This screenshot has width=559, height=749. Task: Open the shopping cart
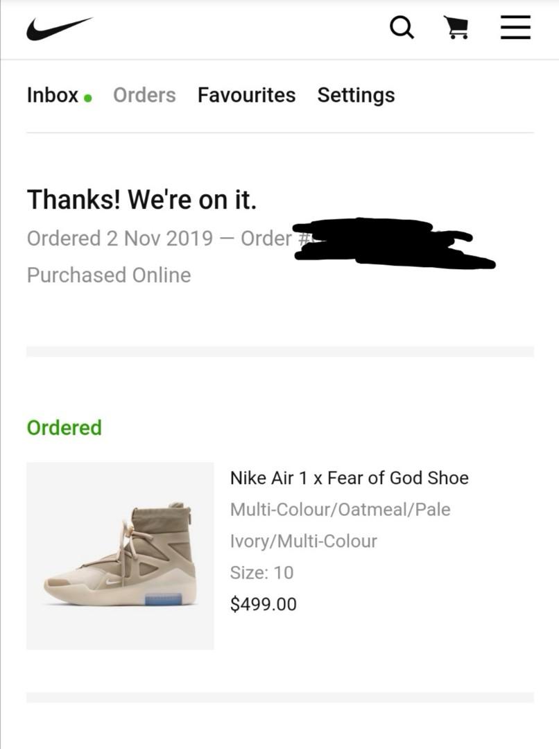pyautogui.click(x=455, y=28)
